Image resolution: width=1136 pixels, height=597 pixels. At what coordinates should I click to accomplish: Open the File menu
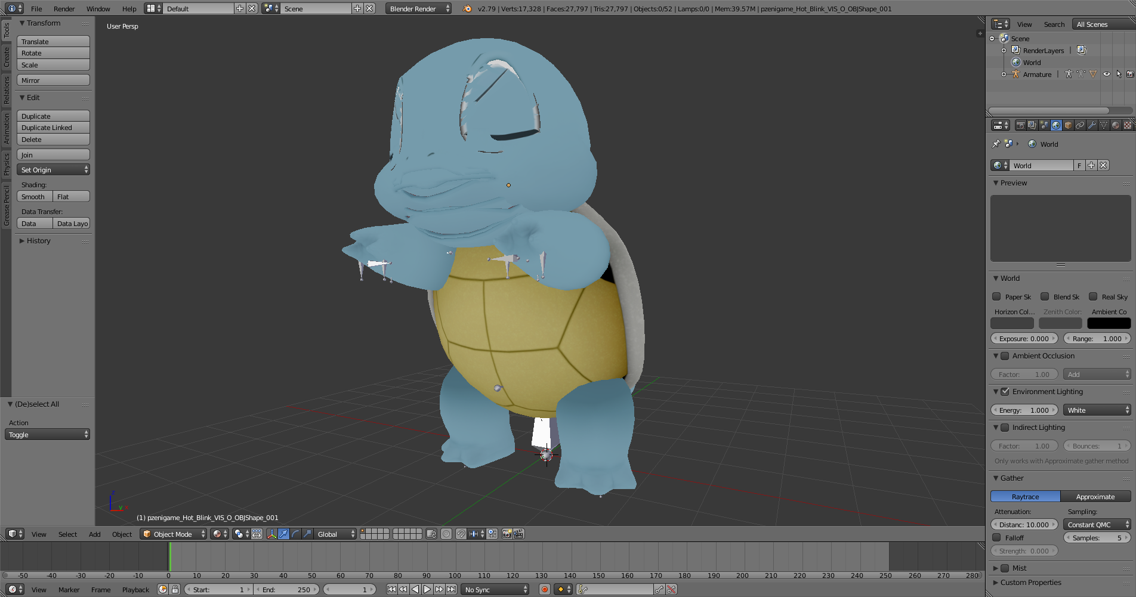[x=36, y=8]
